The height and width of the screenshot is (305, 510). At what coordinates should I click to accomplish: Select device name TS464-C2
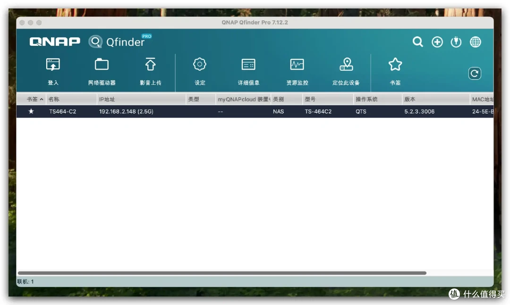point(62,111)
